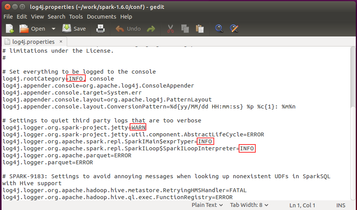Open the Help menu
The image size is (357, 210).
click(126, 17)
